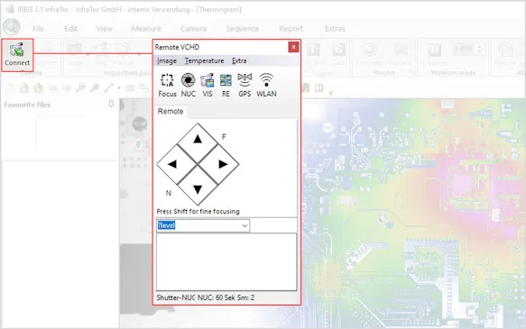Click the left arrow on focus pad

click(172, 164)
